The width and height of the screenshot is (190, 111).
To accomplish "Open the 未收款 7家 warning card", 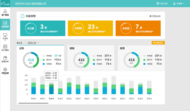I will point(138,28).
